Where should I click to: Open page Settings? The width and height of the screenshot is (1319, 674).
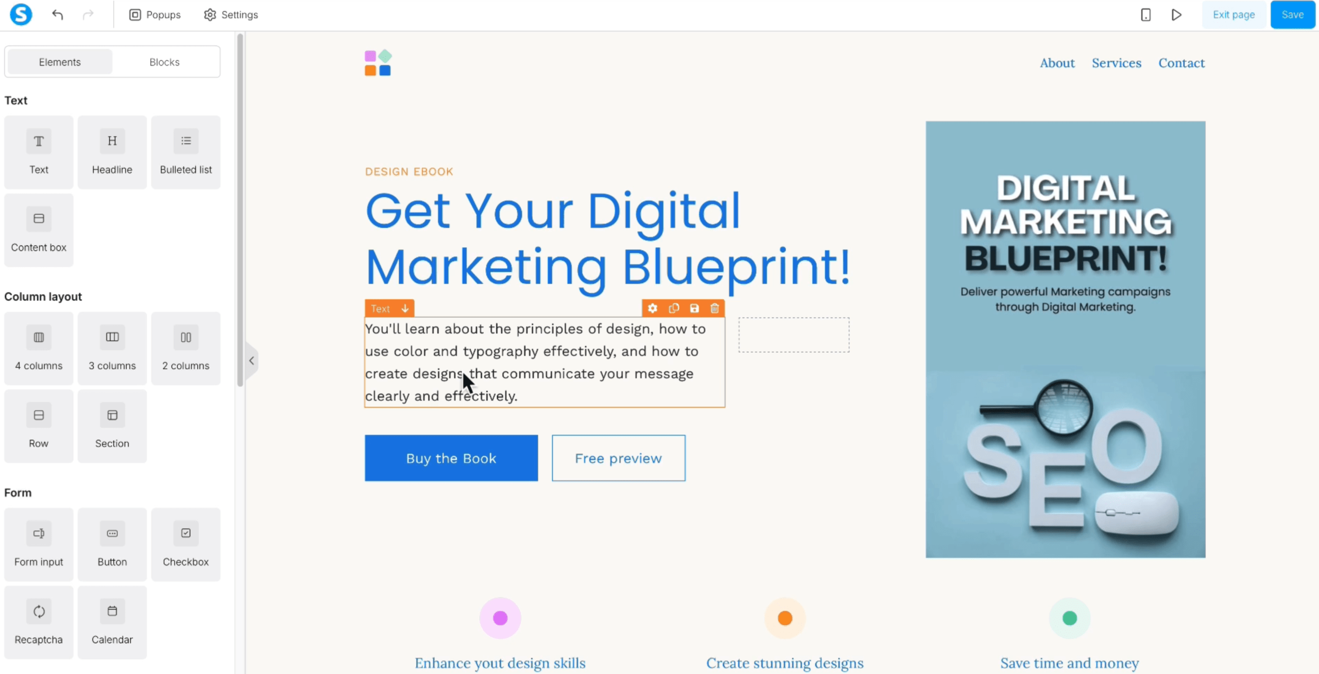(231, 15)
